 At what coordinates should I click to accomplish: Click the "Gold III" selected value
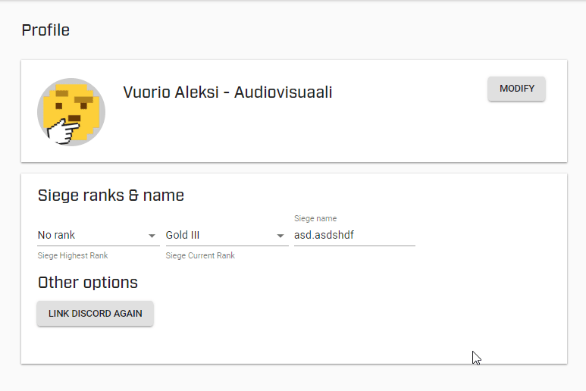[x=183, y=235]
